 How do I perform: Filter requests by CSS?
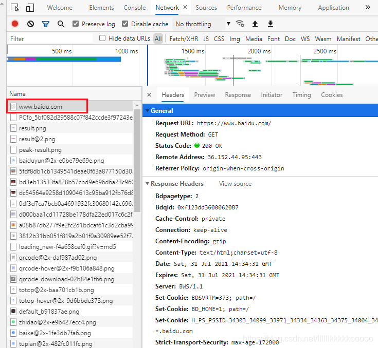[219, 38]
